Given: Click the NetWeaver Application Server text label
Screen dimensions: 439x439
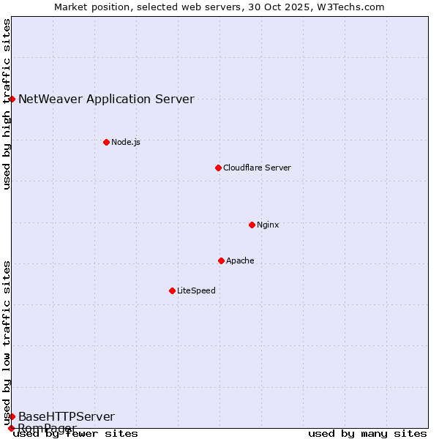Looking at the screenshot, I should click(x=106, y=100).
